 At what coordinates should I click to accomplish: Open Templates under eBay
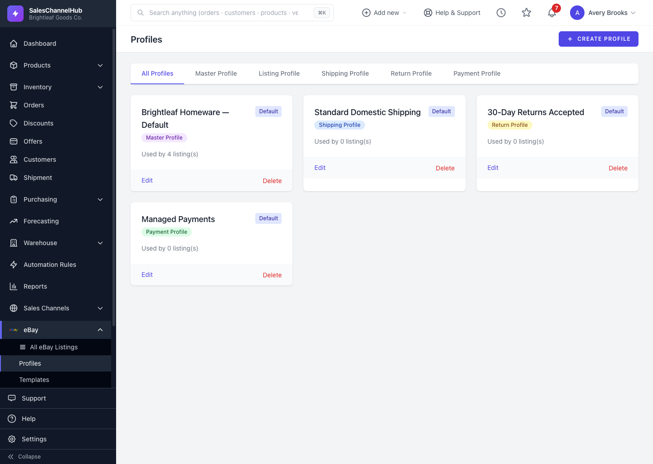click(55, 380)
